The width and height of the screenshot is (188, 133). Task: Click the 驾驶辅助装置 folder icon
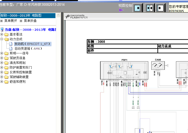tap(6, 77)
